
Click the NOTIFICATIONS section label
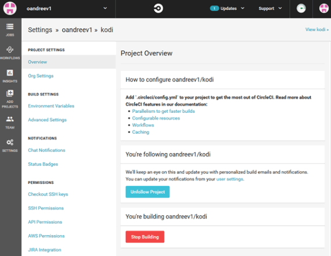click(42, 138)
